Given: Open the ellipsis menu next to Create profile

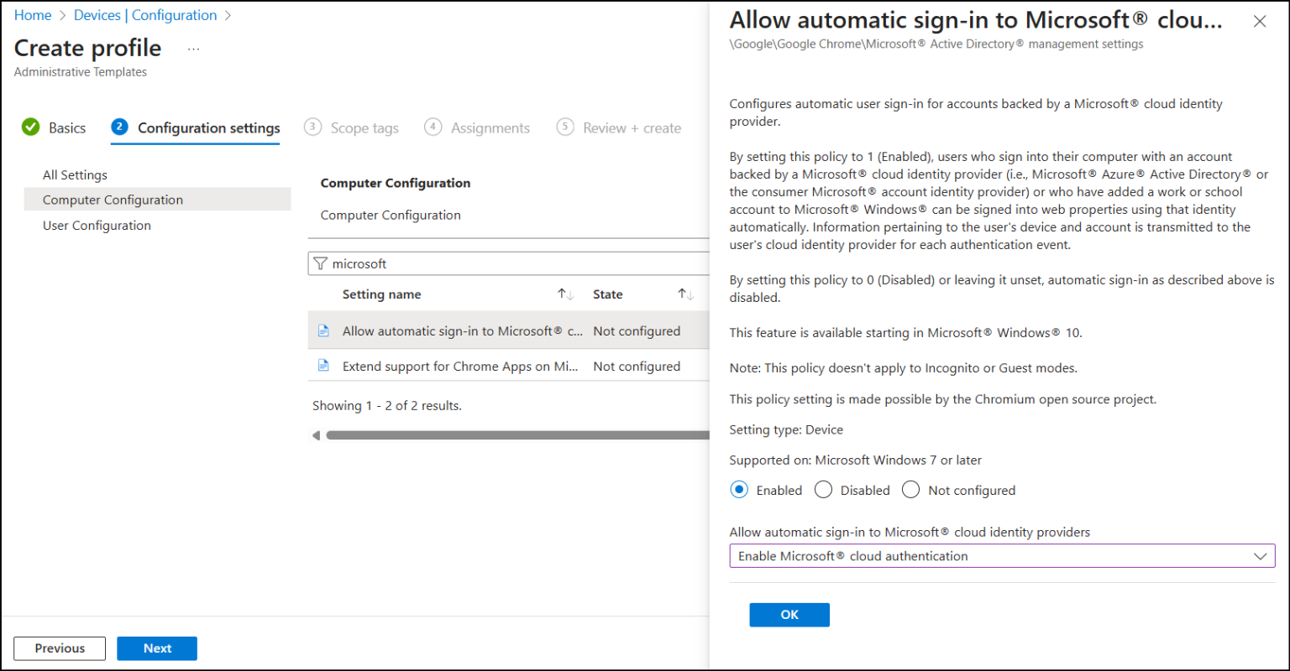Looking at the screenshot, I should point(194,49).
